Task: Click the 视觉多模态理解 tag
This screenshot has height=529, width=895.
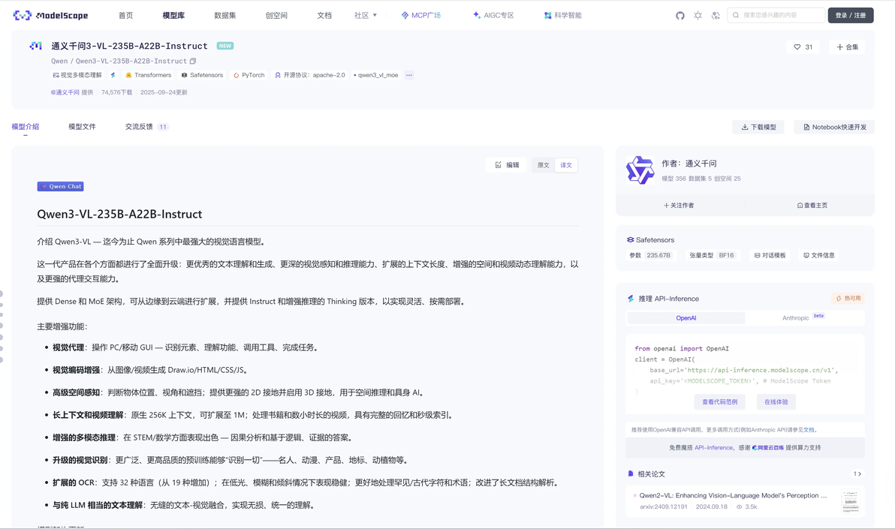Action: coord(77,75)
